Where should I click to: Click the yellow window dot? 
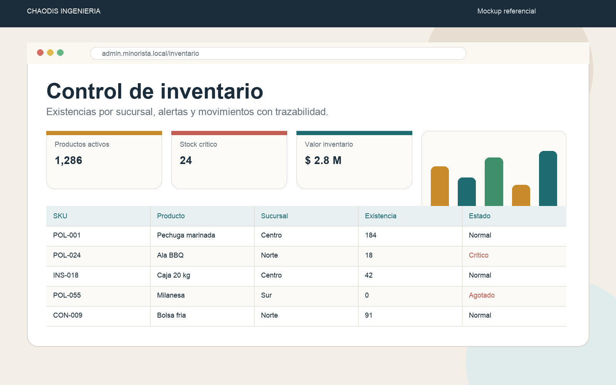click(50, 52)
